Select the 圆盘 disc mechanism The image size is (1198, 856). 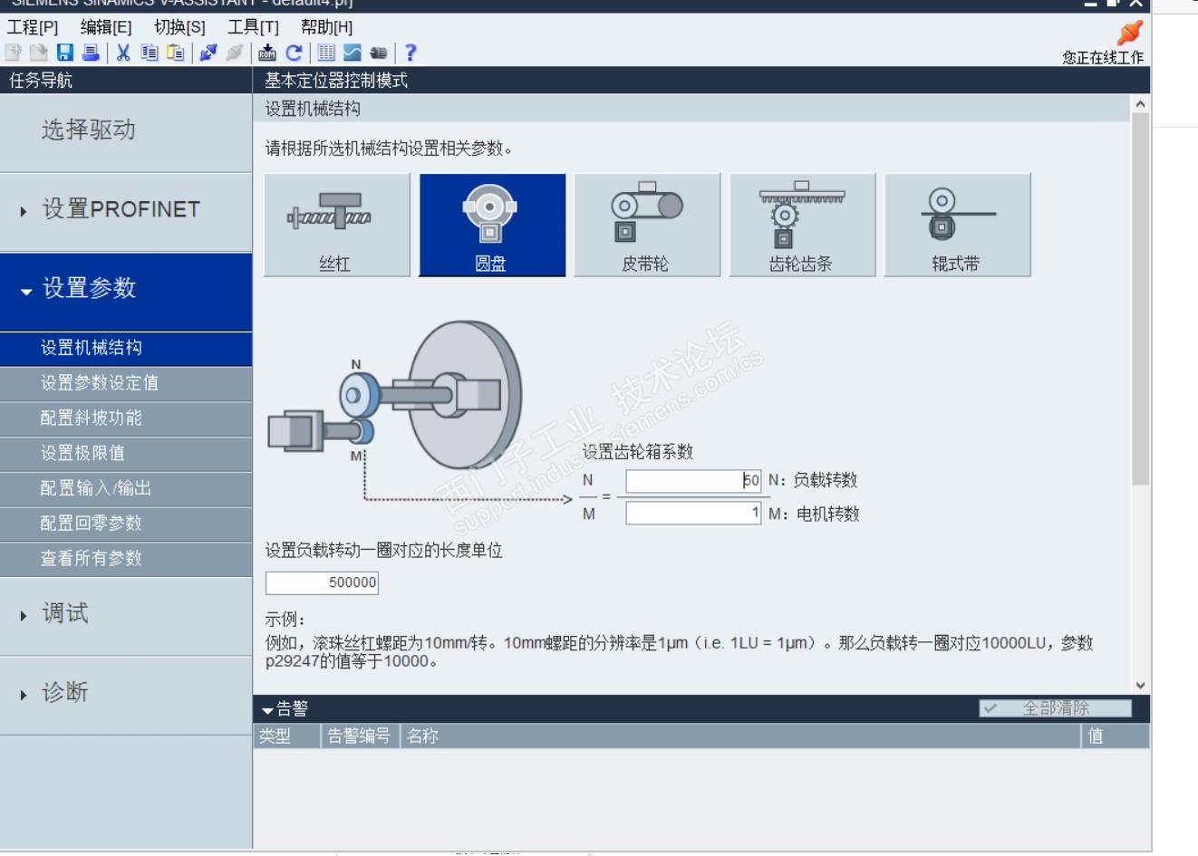(492, 225)
